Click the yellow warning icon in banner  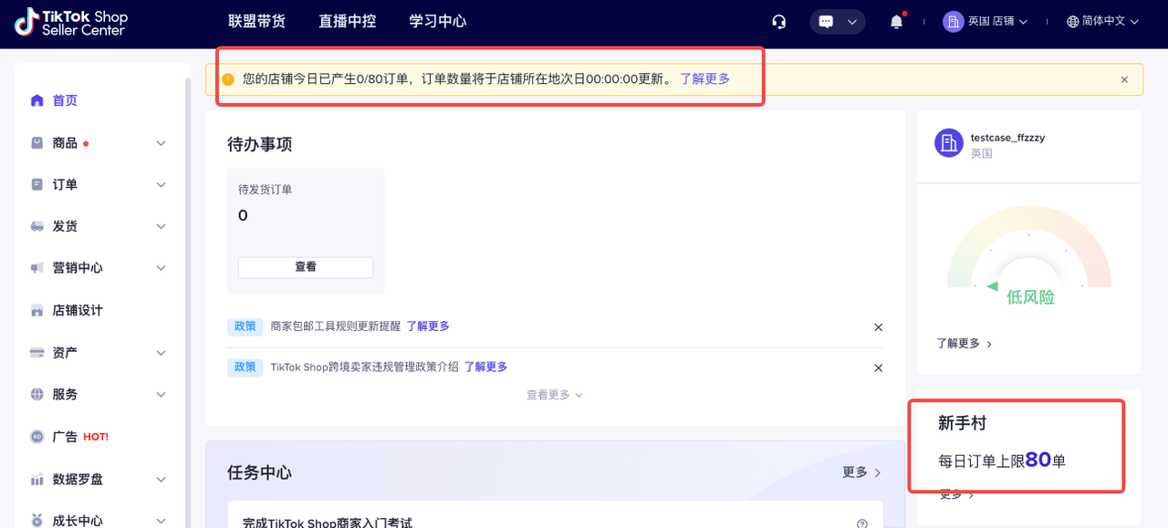(x=228, y=79)
